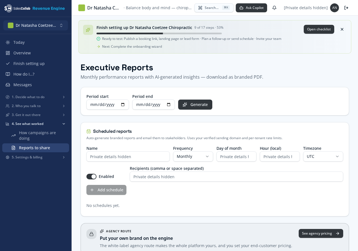
Task: Click Ask Copilot in the top bar
Action: tap(251, 8)
